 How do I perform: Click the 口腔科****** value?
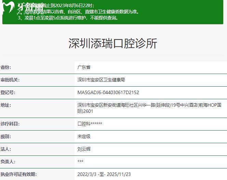(90, 124)
